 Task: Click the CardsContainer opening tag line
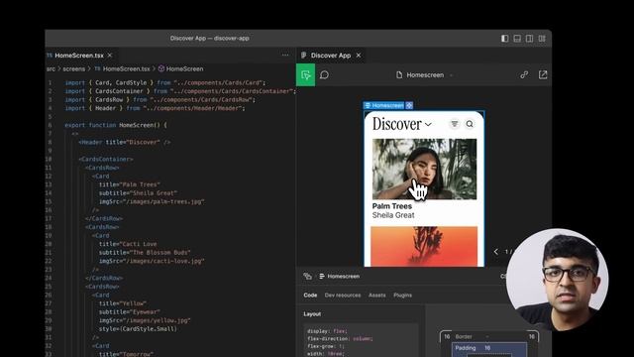click(x=106, y=159)
